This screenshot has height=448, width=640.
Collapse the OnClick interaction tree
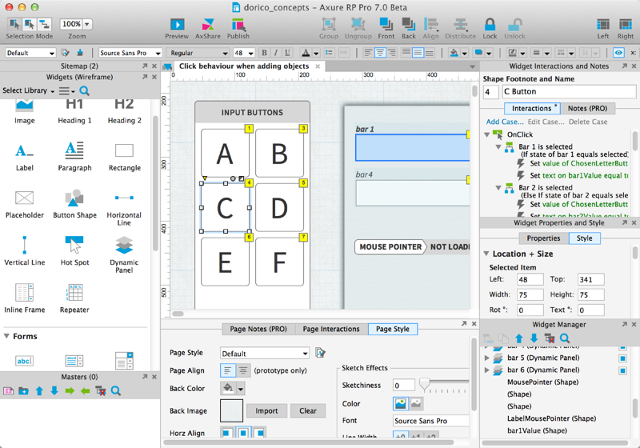(x=487, y=134)
